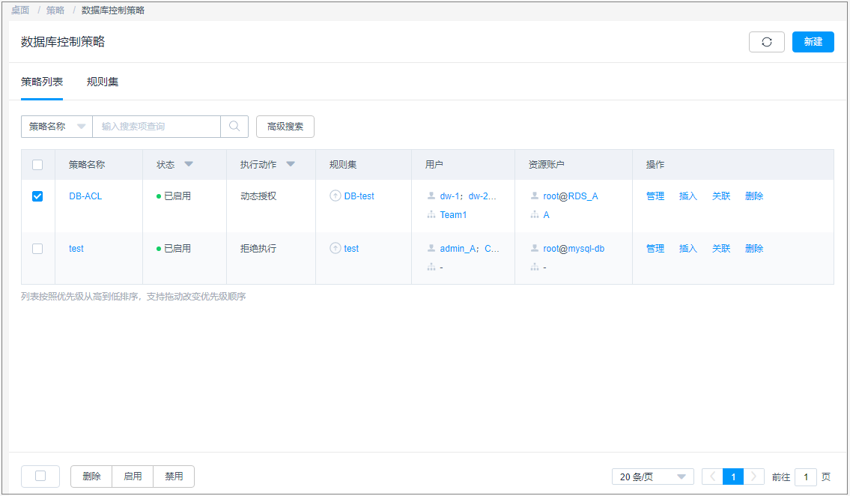Click the search keyword input field
The image size is (850, 496).
[156, 127]
